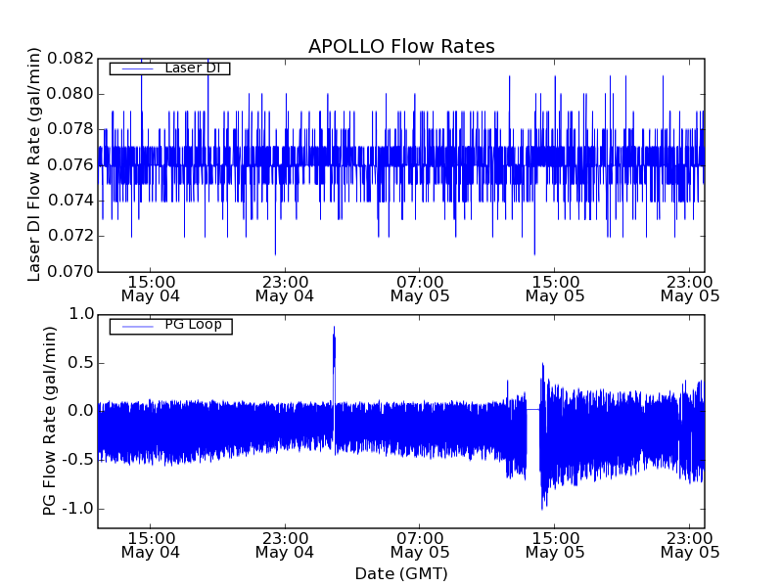This screenshot has width=783, height=587.
Task: Click the 0.070 tick on the top y-axis
Action: (73, 272)
